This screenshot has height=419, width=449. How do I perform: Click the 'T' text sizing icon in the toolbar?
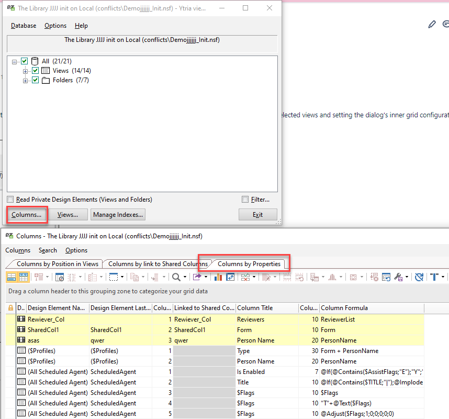tap(434, 278)
